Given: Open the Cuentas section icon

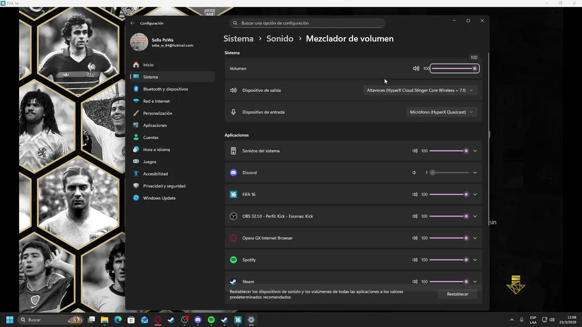Looking at the screenshot, I should 136,138.
